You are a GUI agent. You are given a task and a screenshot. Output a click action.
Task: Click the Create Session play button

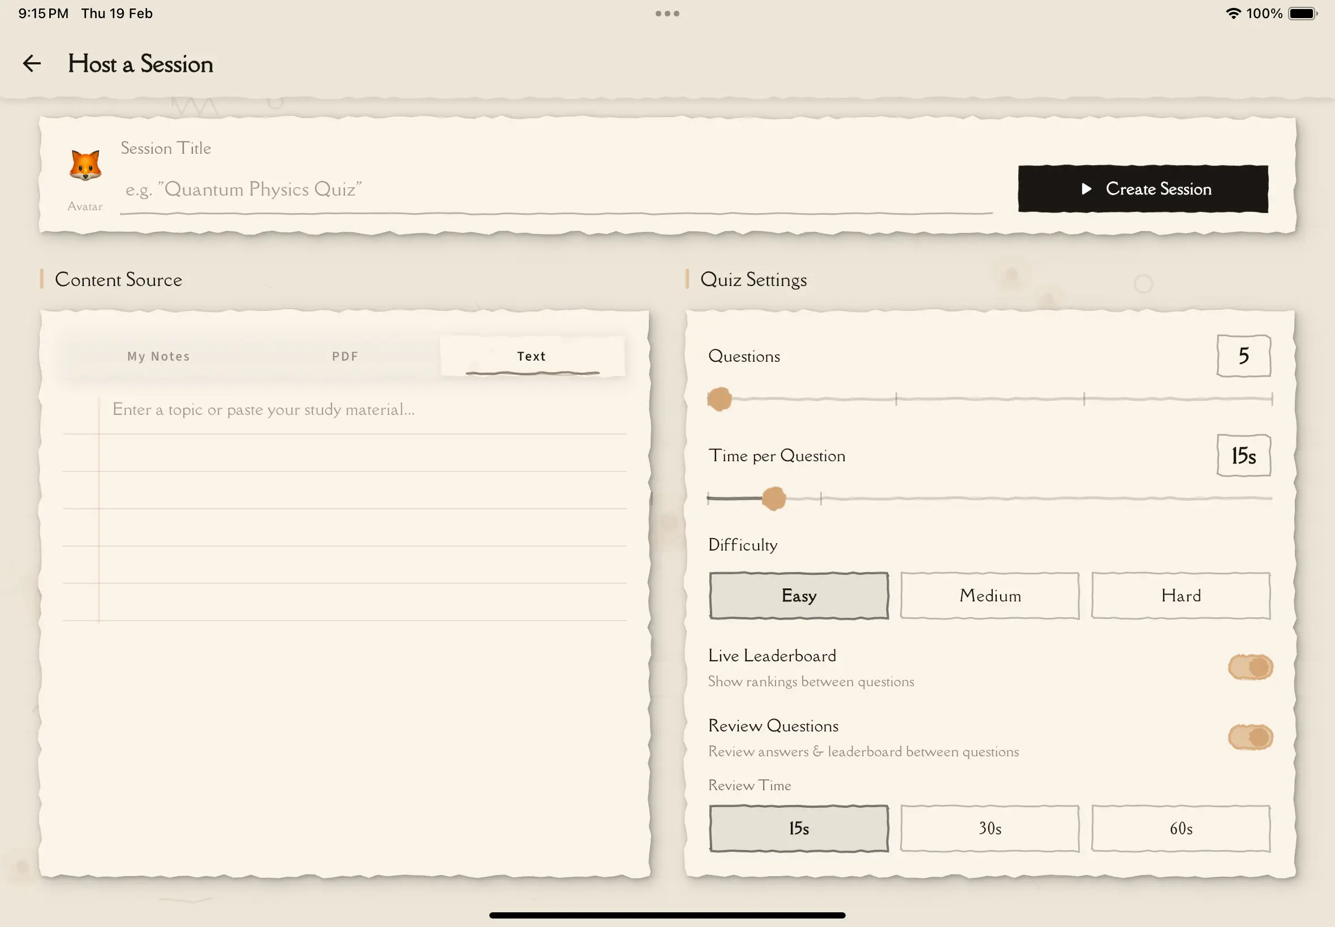1143,189
